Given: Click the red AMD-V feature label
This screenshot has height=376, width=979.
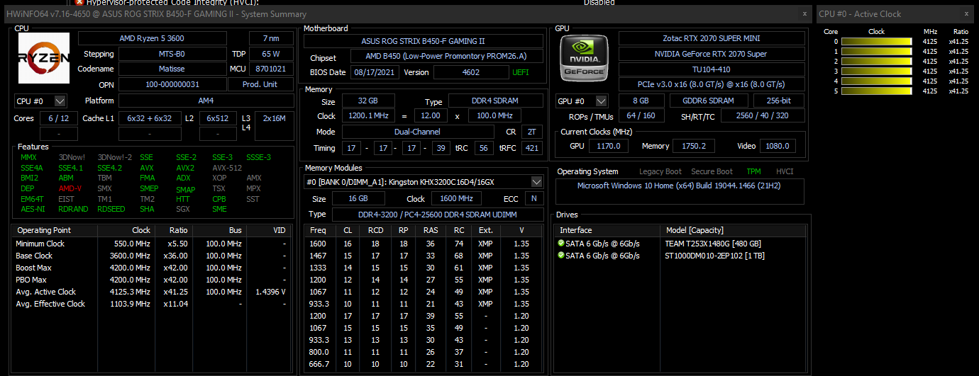Looking at the screenshot, I should click(x=70, y=189).
